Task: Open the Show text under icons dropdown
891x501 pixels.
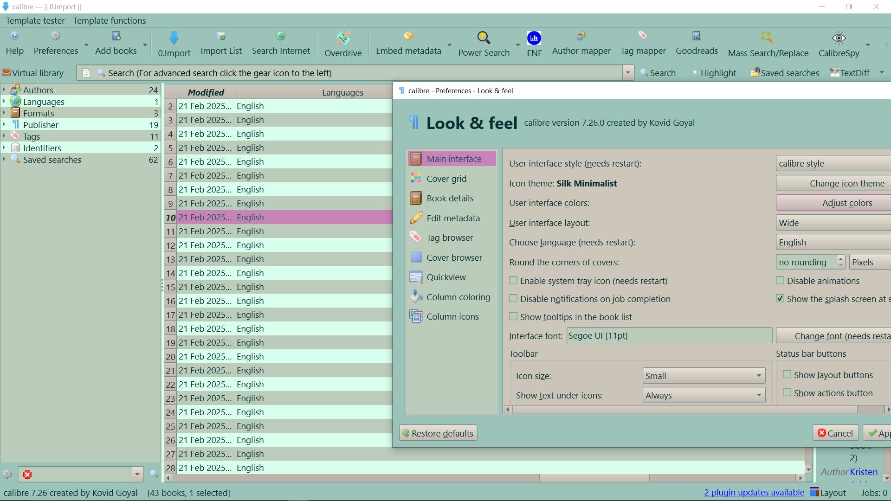Action: click(x=704, y=395)
